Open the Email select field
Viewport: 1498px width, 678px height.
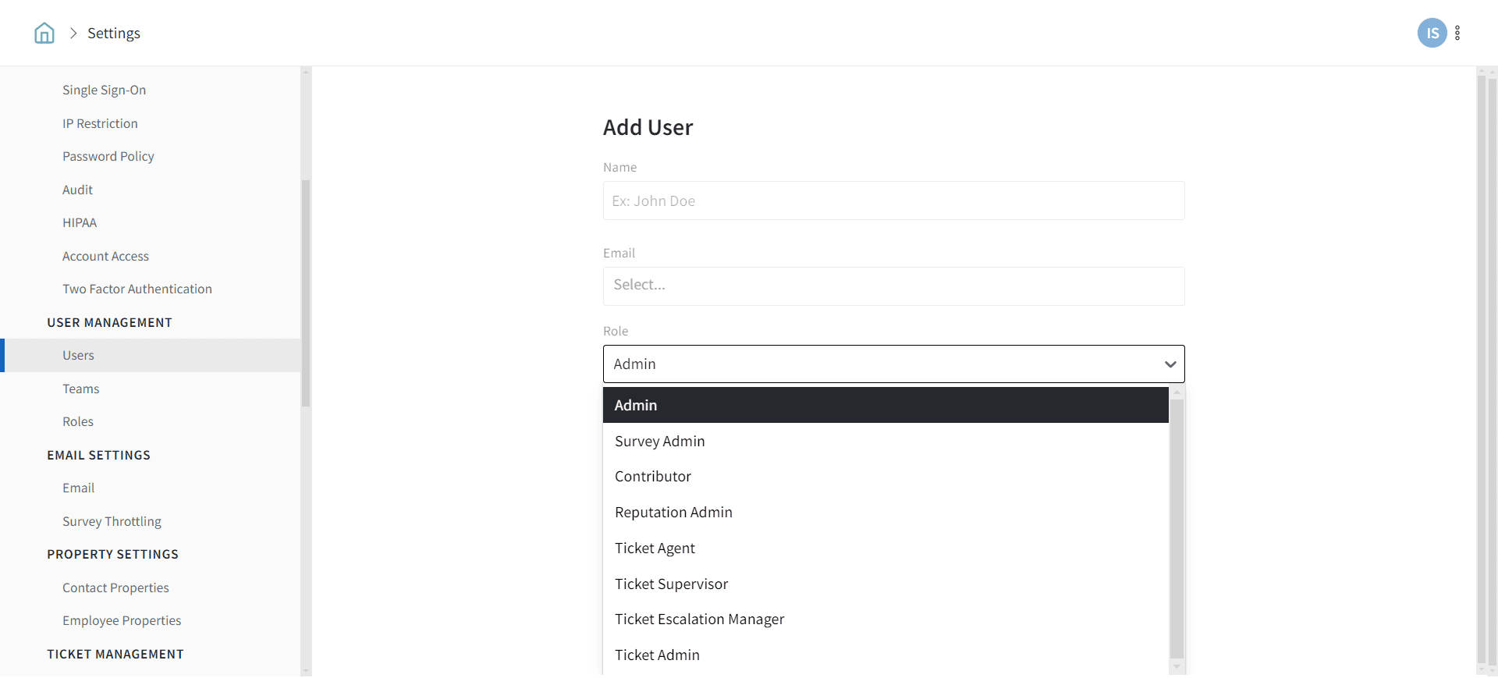893,286
